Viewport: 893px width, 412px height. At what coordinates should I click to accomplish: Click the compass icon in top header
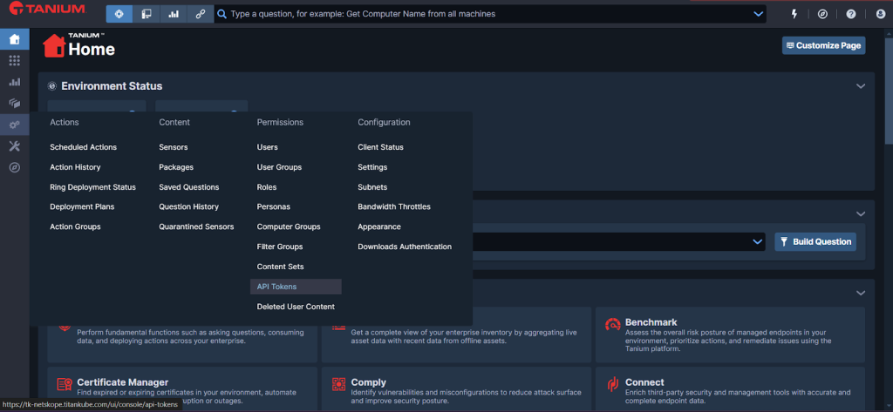pos(822,14)
